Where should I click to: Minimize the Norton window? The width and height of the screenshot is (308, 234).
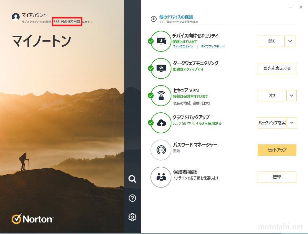[290, 7]
